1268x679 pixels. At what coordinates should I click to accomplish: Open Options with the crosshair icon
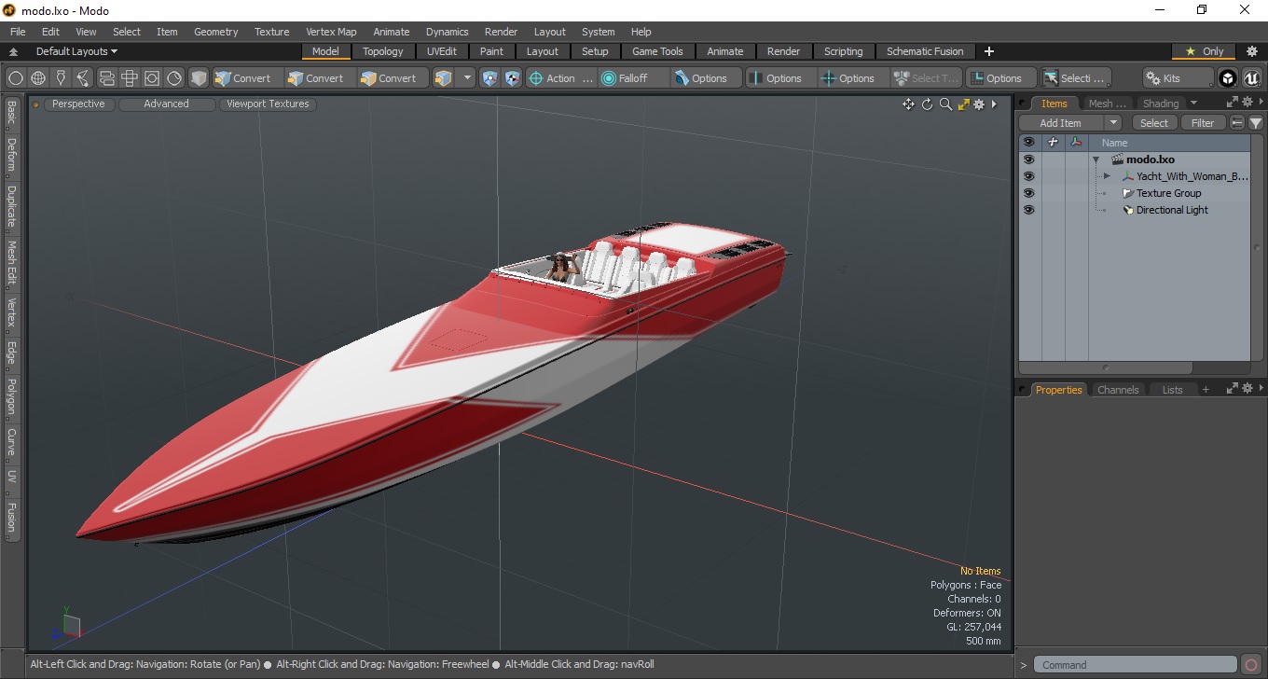pyautogui.click(x=853, y=78)
